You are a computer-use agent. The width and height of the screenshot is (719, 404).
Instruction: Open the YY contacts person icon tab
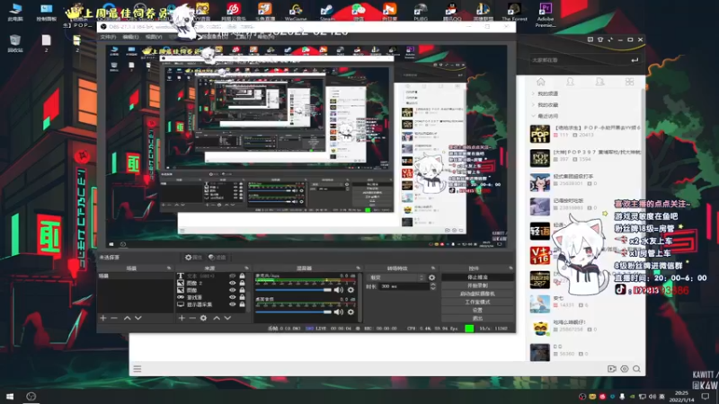click(570, 82)
